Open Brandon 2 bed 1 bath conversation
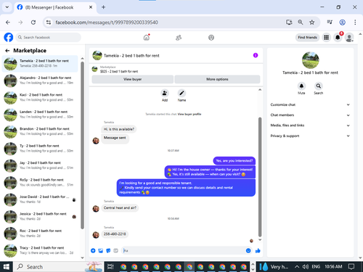 pos(40,132)
